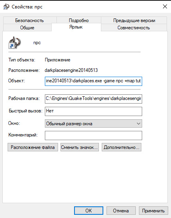Viewport: 171px width, 218px height.
Task: Switch to the Общие tab
Action: tap(27, 28)
